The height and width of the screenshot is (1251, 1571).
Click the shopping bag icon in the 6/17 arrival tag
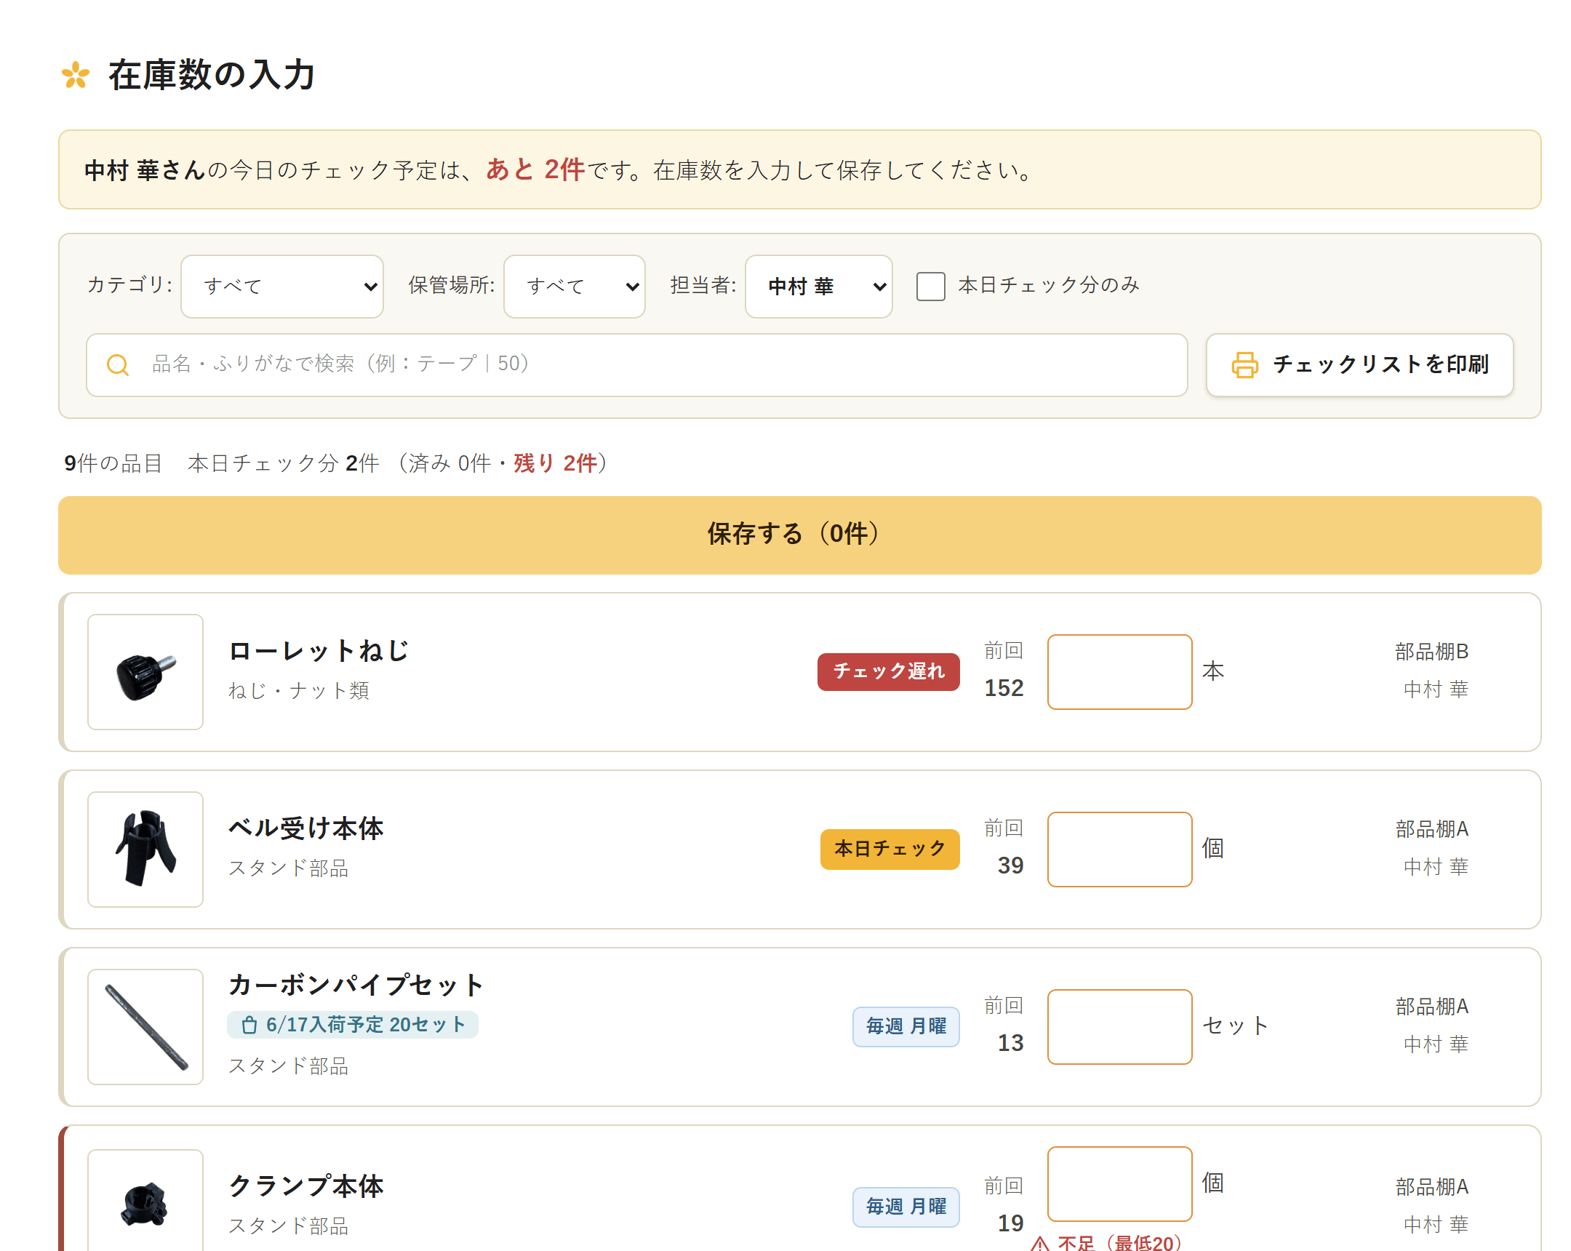[249, 1024]
